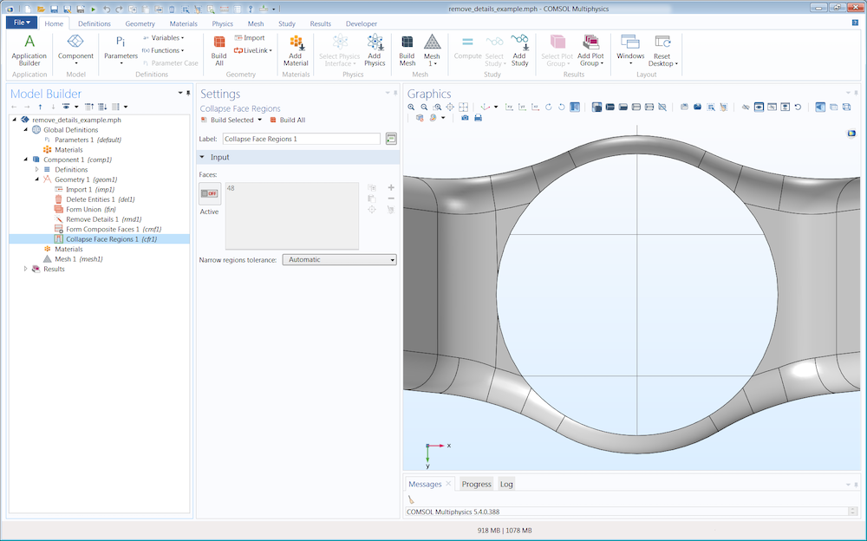Image resolution: width=867 pixels, height=541 pixels.
Task: Open the Variables dropdown in the ribbon
Action: click(164, 37)
